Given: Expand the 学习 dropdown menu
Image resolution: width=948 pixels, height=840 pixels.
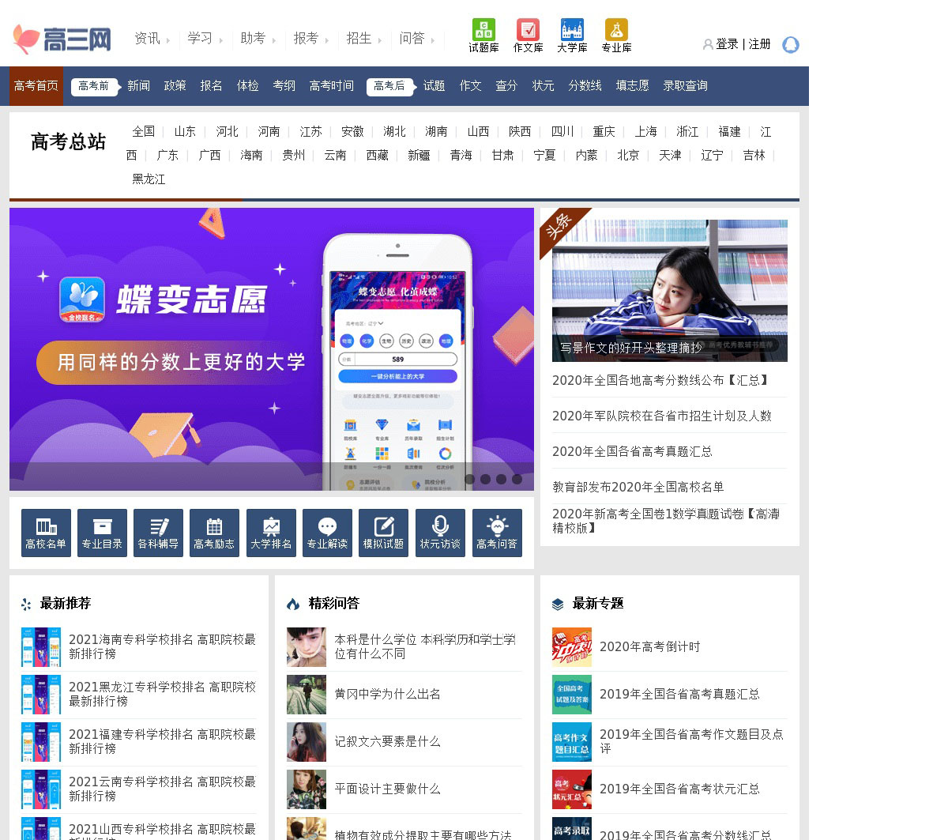Looking at the screenshot, I should (x=205, y=39).
